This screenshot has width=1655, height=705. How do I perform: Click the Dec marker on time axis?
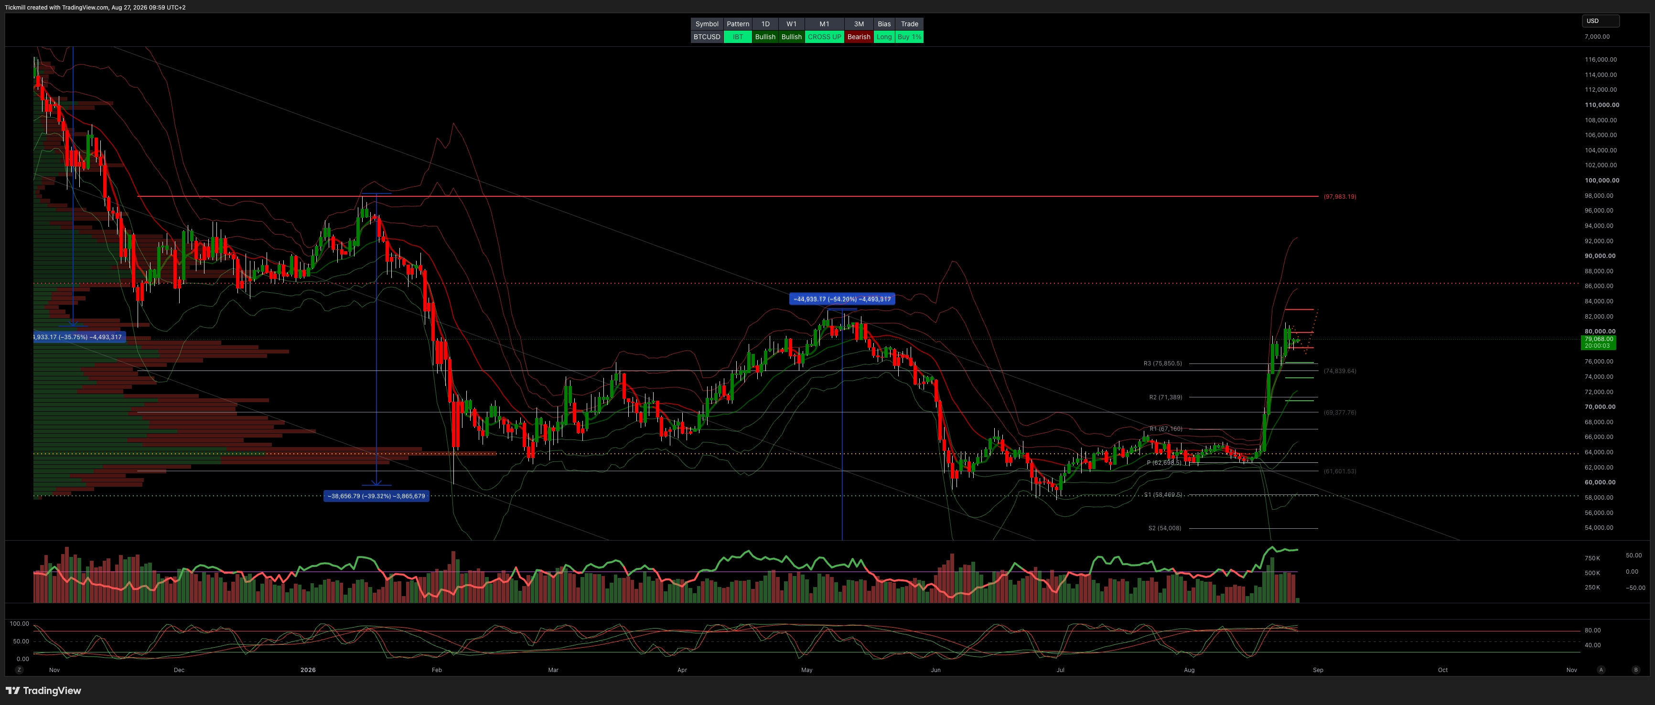179,670
